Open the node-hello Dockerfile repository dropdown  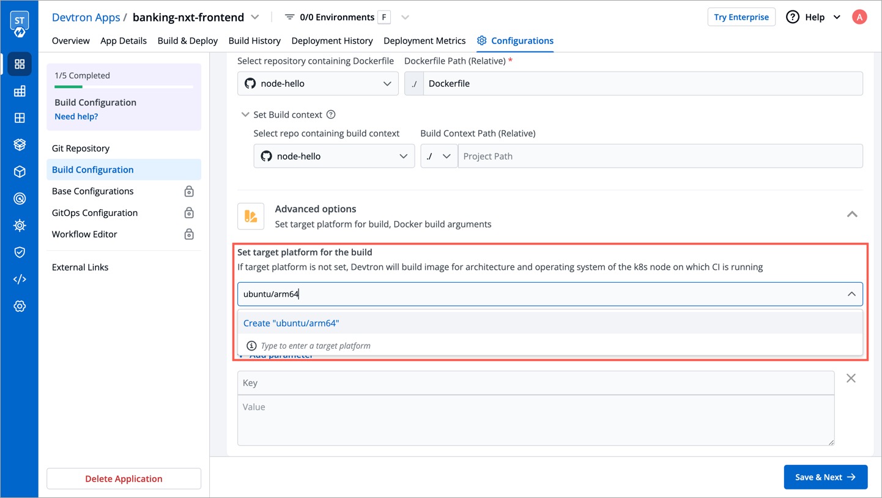pos(317,83)
